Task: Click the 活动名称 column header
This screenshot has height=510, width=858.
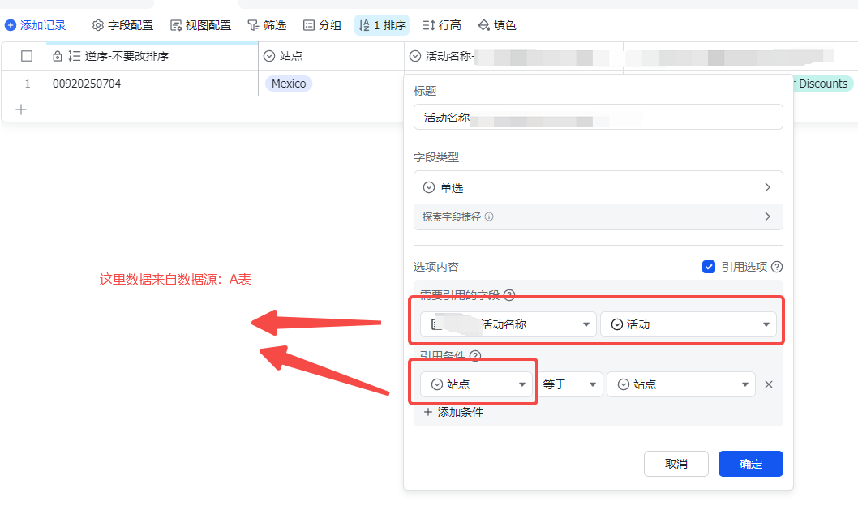Action: (x=513, y=56)
